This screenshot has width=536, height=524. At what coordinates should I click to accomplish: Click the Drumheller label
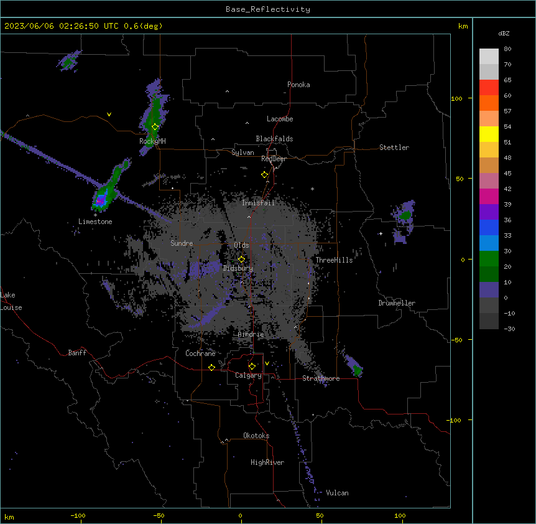click(397, 303)
